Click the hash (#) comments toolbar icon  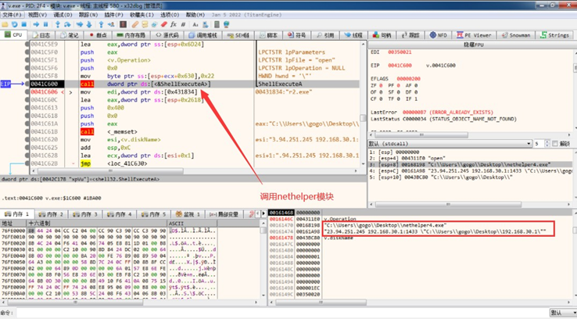click(185, 24)
